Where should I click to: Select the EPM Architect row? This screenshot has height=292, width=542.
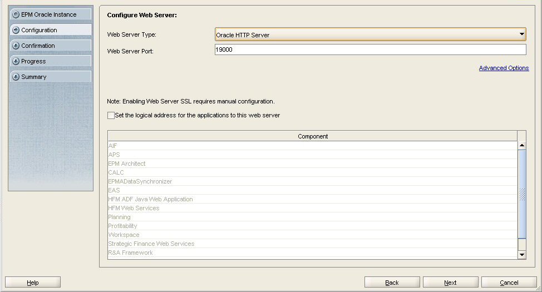click(x=313, y=164)
